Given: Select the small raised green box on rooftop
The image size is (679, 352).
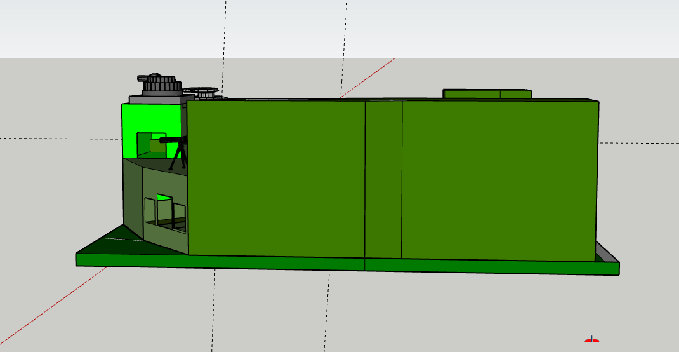Looking at the screenshot, I should 487,94.
